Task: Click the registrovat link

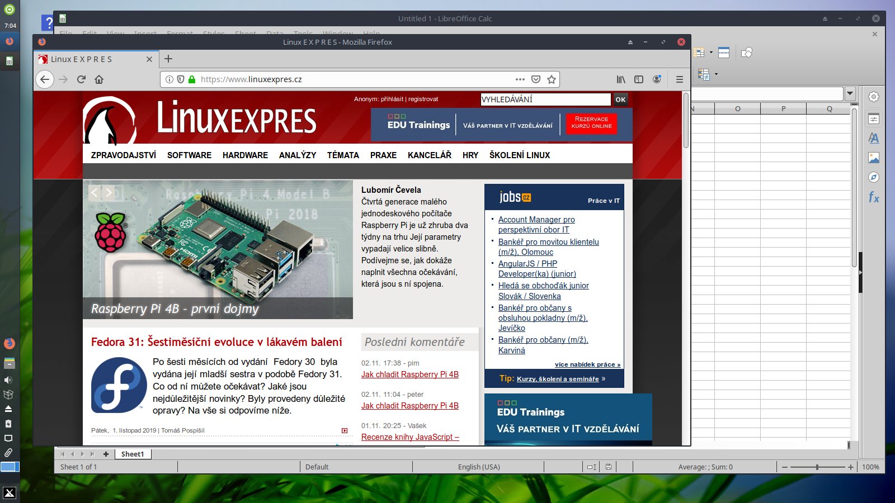Action: [x=423, y=99]
